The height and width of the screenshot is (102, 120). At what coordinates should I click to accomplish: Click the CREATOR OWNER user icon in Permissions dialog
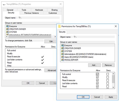pos(63,48)
